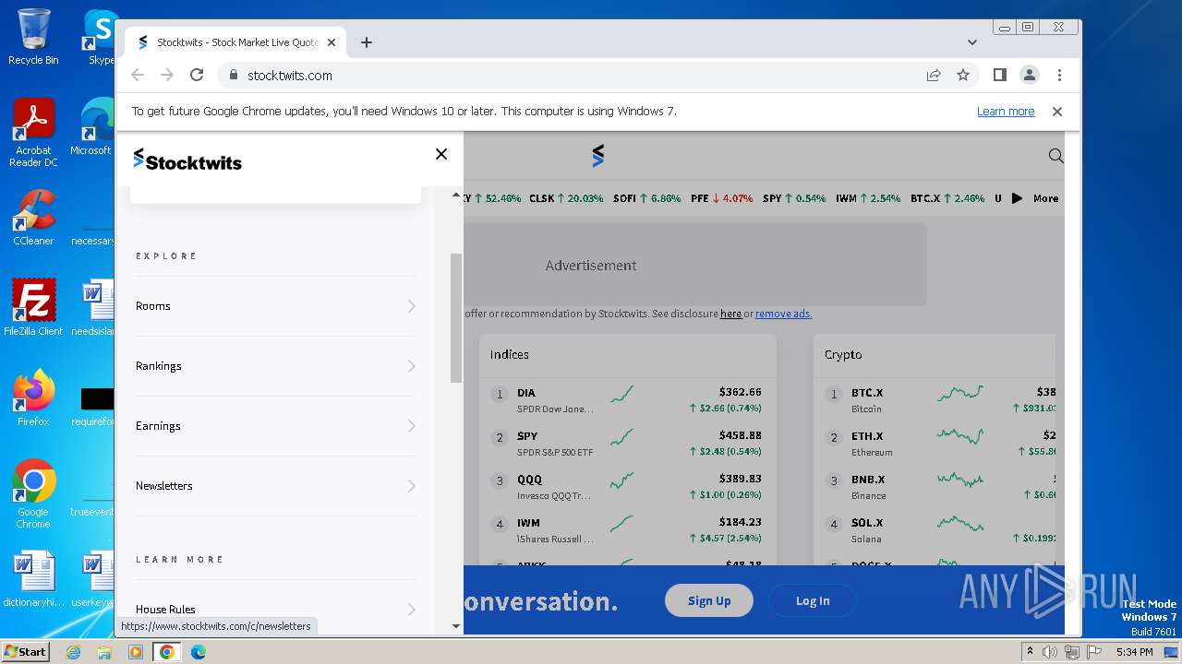1182x664 pixels.
Task: Open Edge from the taskbar
Action: point(198,652)
